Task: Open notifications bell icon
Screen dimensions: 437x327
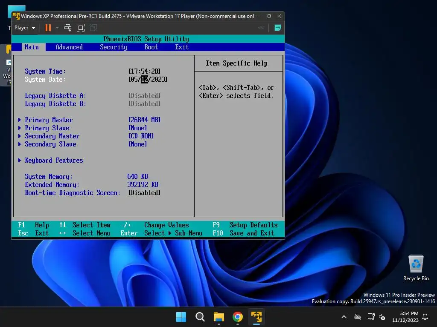Action: [x=425, y=317]
